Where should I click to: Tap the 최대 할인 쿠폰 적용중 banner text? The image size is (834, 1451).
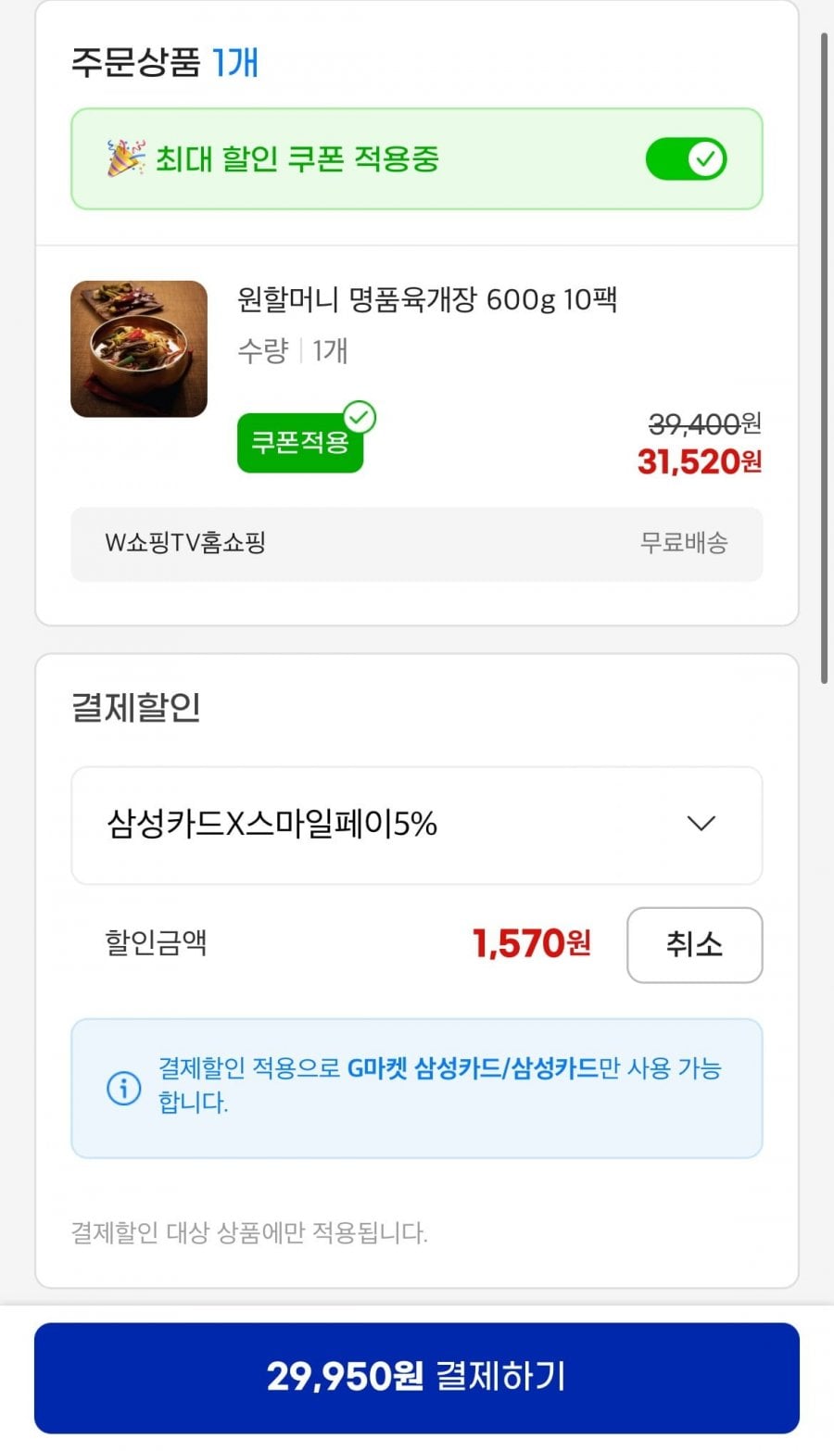tap(297, 159)
